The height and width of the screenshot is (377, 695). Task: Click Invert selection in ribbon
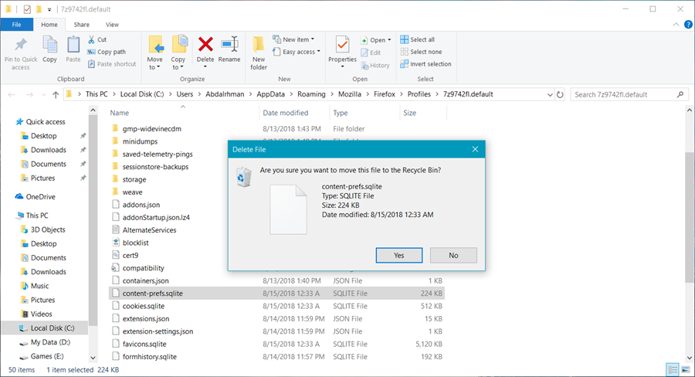tap(425, 64)
